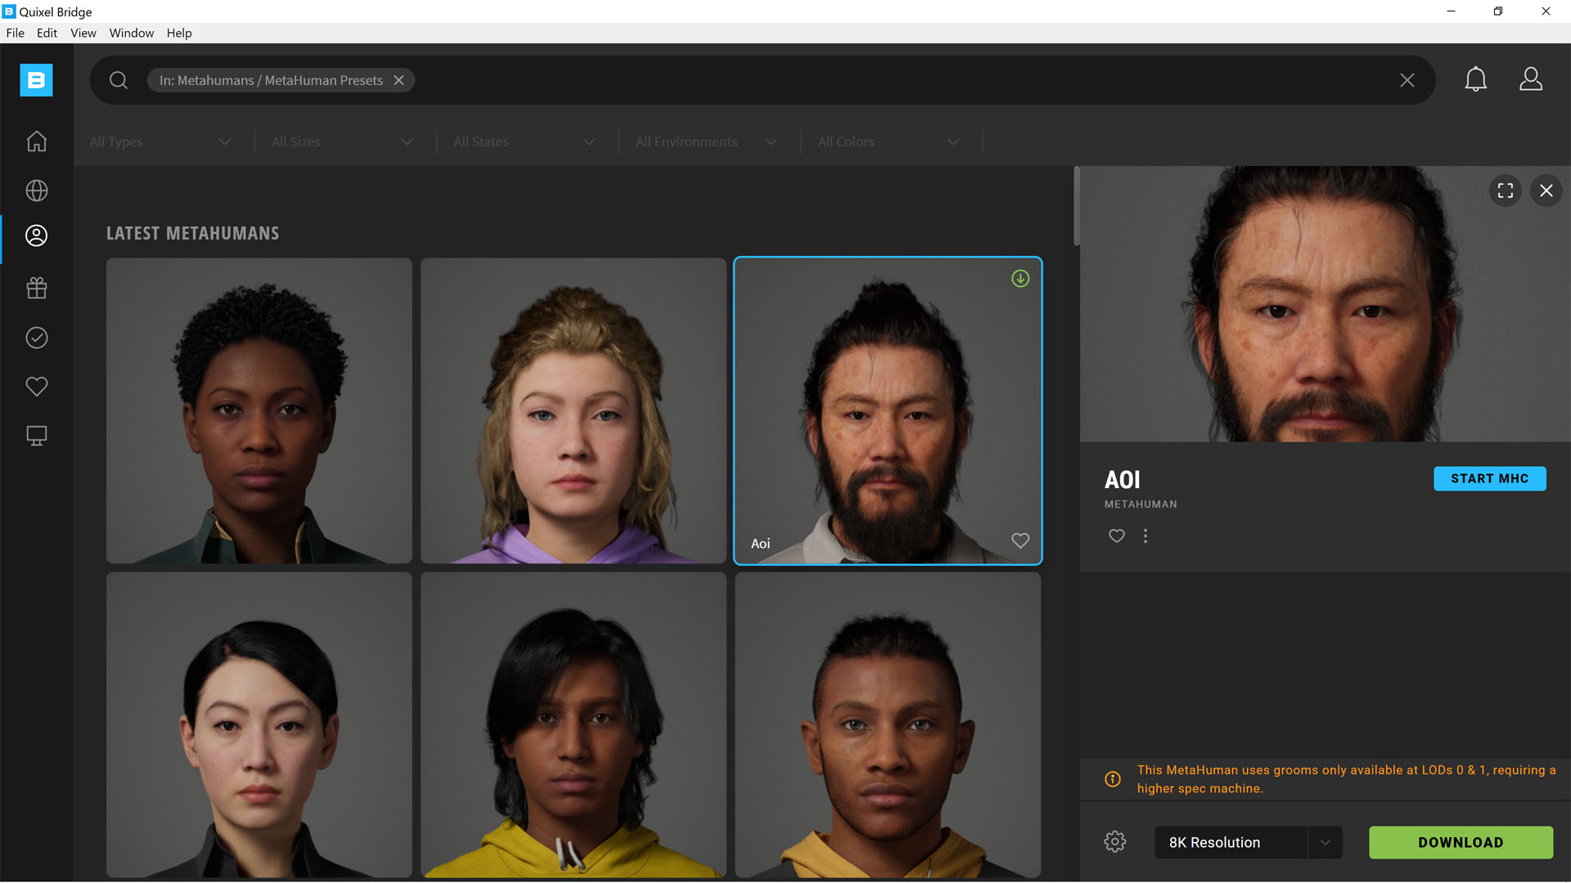Favorite Aoi in the details panel

click(x=1116, y=536)
